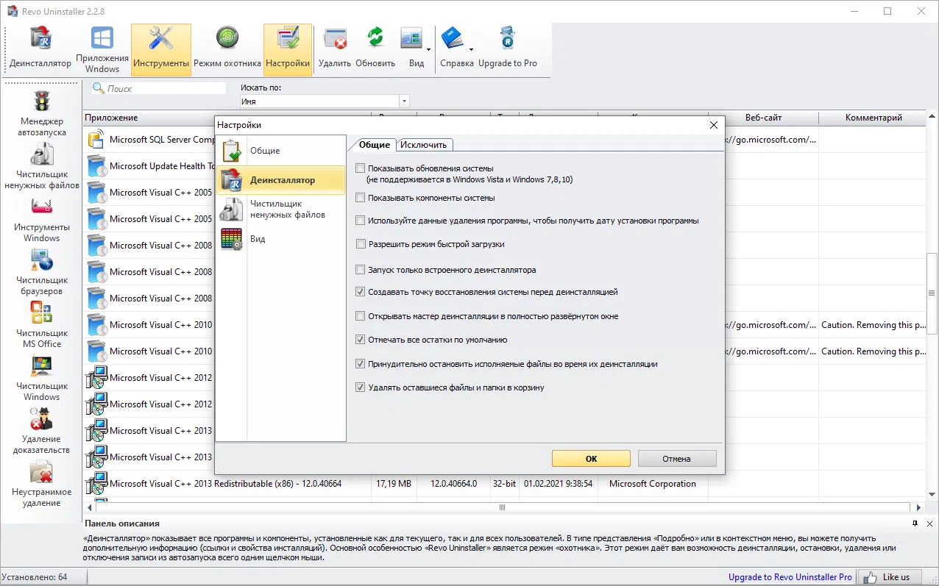Sort by the Комментарий column header

(874, 118)
